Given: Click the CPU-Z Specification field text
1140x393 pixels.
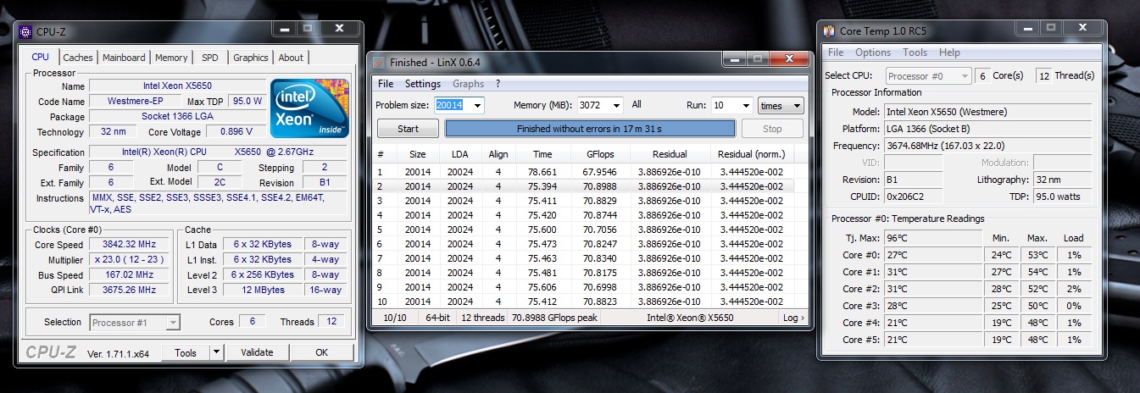Looking at the screenshot, I should coord(218,152).
